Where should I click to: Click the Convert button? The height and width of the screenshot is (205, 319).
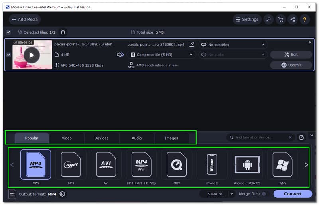pyautogui.click(x=293, y=194)
